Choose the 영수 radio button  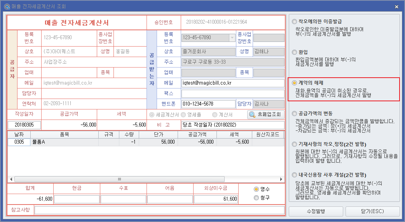tap(256, 189)
